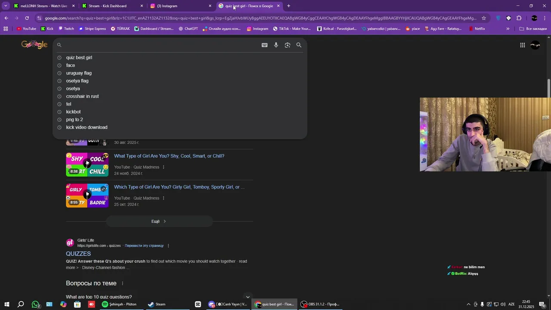Open Windows Search from taskbar
The width and height of the screenshot is (551, 310).
(21, 304)
